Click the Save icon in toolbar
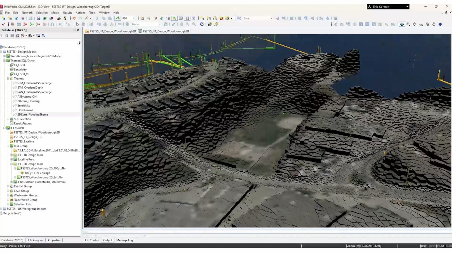The height and width of the screenshot is (253, 452). coord(39,18)
